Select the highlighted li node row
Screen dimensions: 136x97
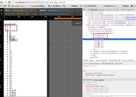pyautogui.click(x=109, y=39)
